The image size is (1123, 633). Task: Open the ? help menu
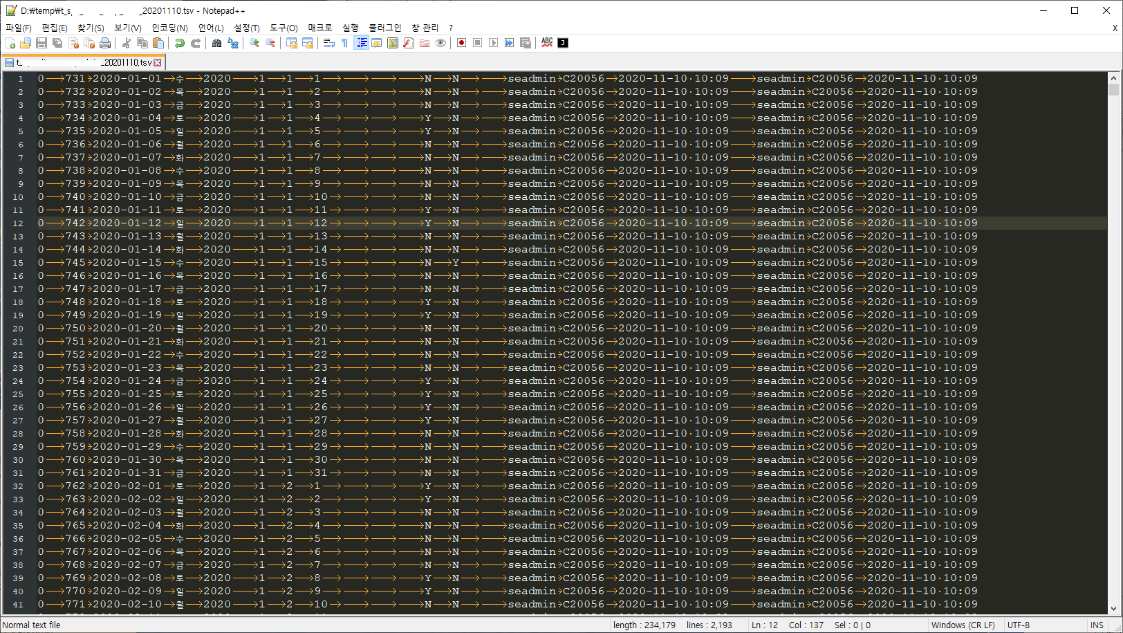pyautogui.click(x=451, y=28)
